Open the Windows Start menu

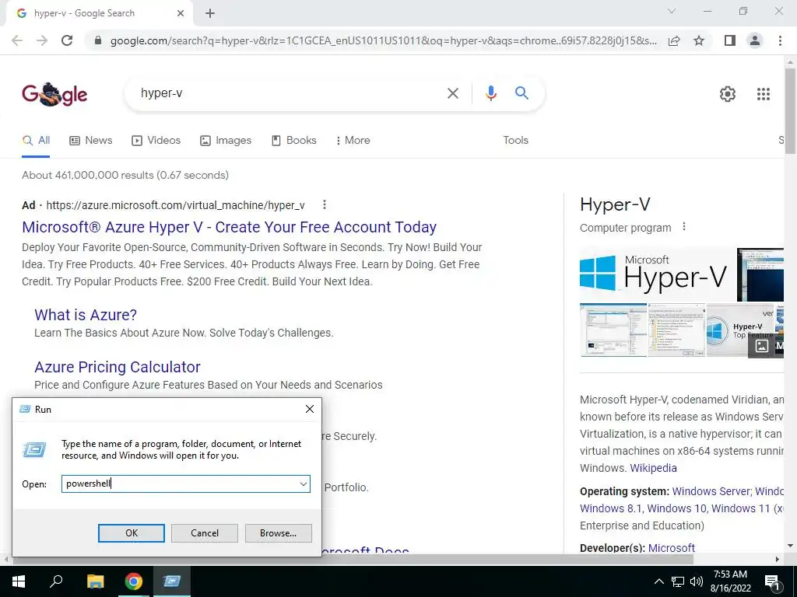pos(19,581)
